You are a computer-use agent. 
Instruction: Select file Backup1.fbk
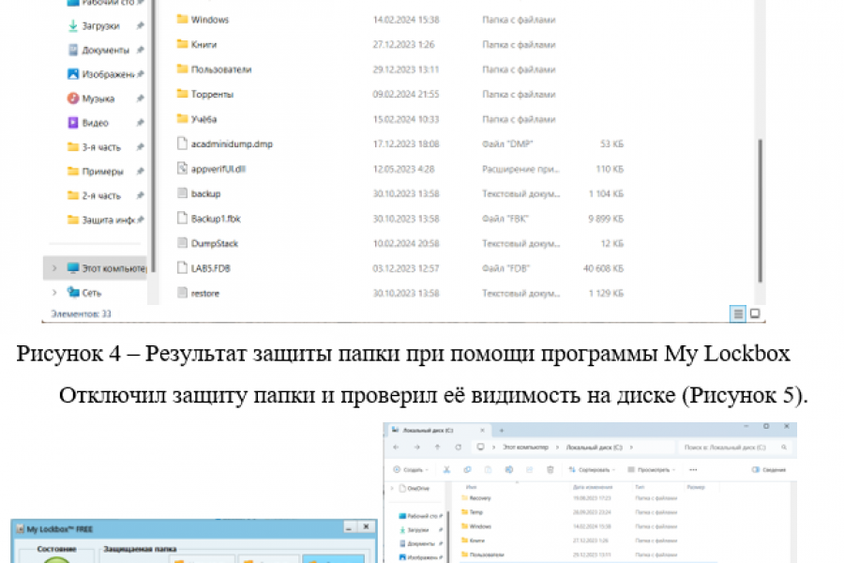(209, 219)
